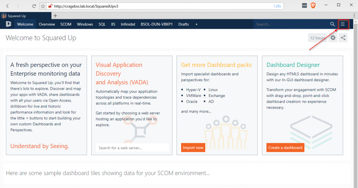The height and width of the screenshot is (188, 358).
Task: Open the Drafts tab
Action: 184,24
